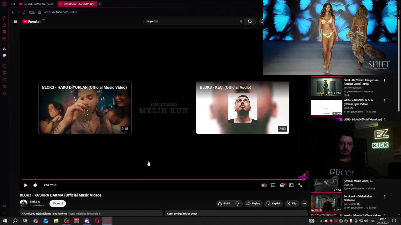Open more actions three-dot menu
Screen dimensions: 401x225
point(304,203)
